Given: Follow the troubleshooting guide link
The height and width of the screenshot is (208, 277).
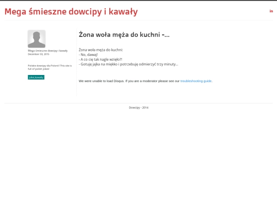Looking at the screenshot, I should (196, 81).
